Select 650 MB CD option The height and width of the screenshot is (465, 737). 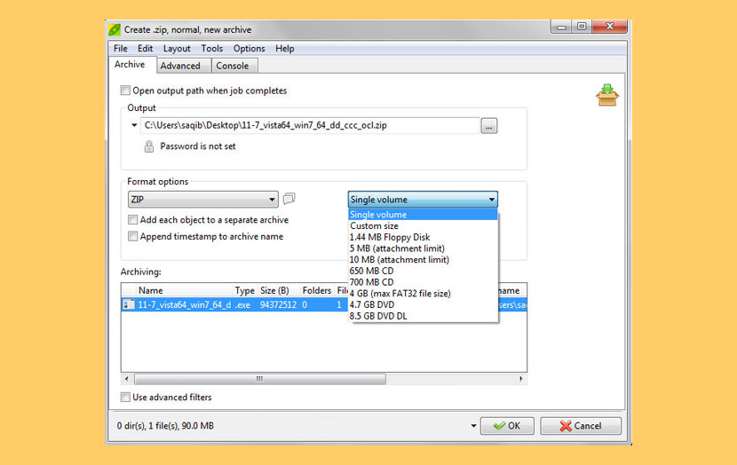pos(423,271)
